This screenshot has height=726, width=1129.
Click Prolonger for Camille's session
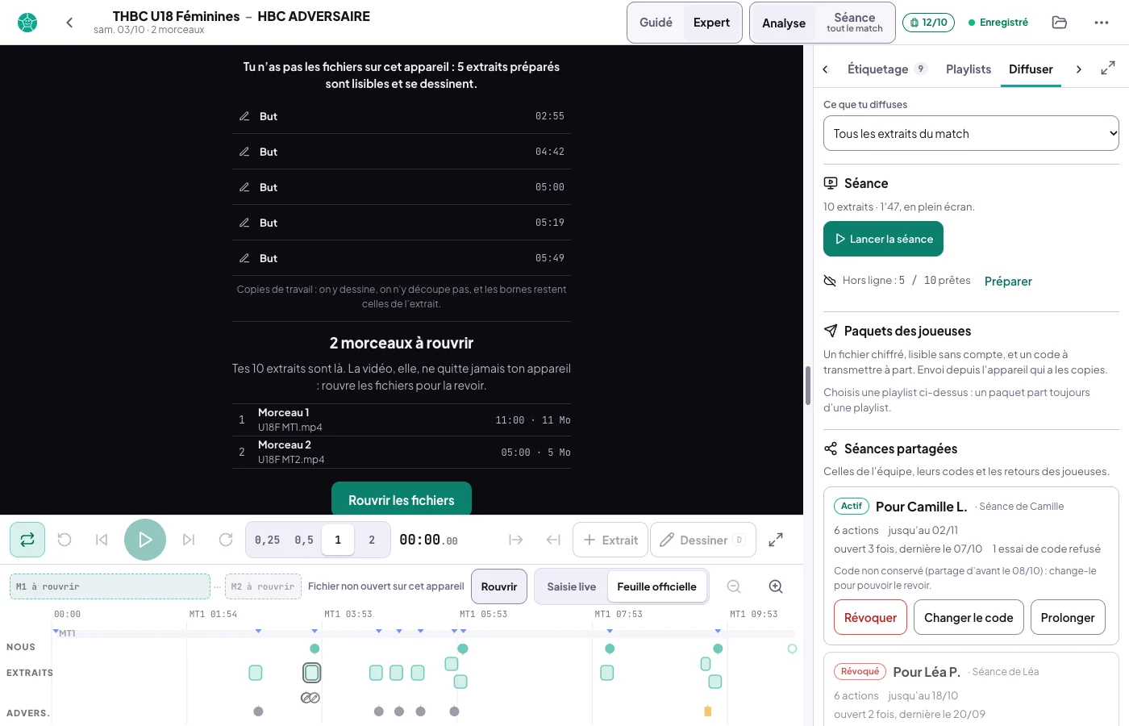(x=1068, y=617)
